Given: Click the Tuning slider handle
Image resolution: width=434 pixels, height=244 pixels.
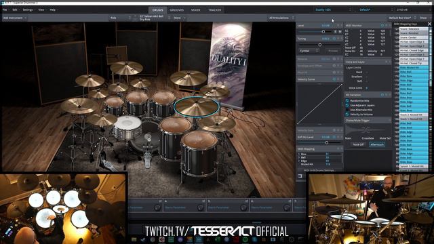Looking at the screenshot, I should point(319,45).
